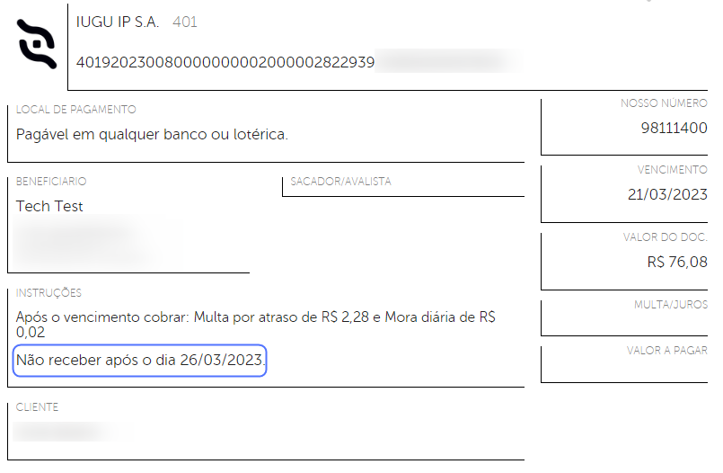Click the iugu logo icon
The width and height of the screenshot is (723, 473).
(x=37, y=44)
